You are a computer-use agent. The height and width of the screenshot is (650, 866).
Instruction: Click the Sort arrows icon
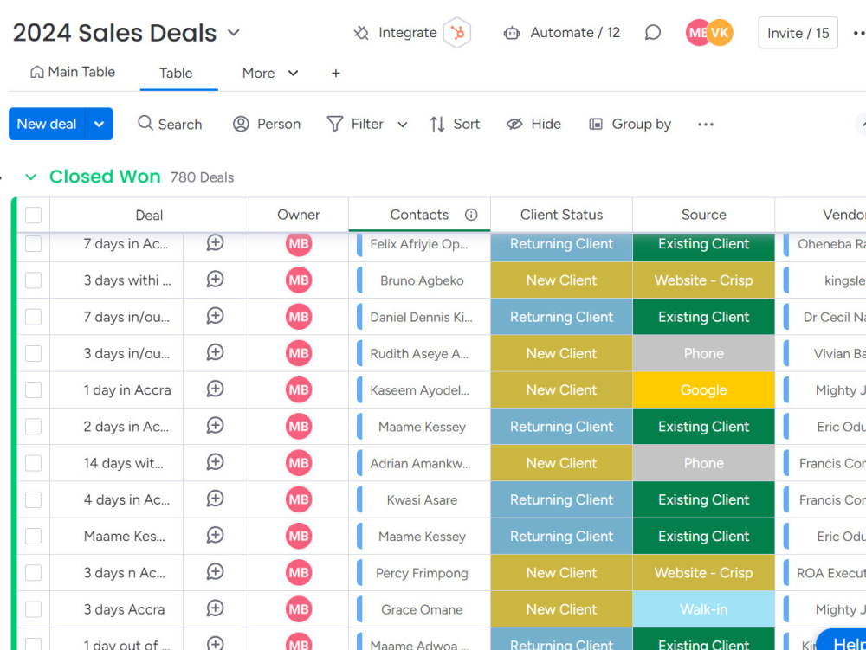point(437,124)
